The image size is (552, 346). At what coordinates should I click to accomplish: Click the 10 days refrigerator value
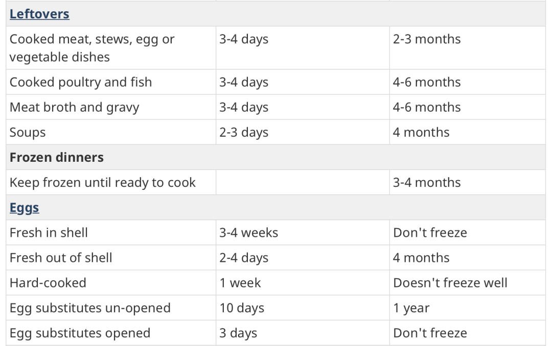(x=242, y=308)
